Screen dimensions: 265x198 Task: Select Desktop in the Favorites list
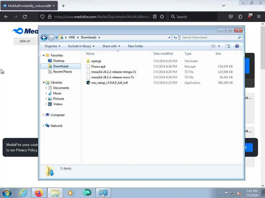coord(59,61)
